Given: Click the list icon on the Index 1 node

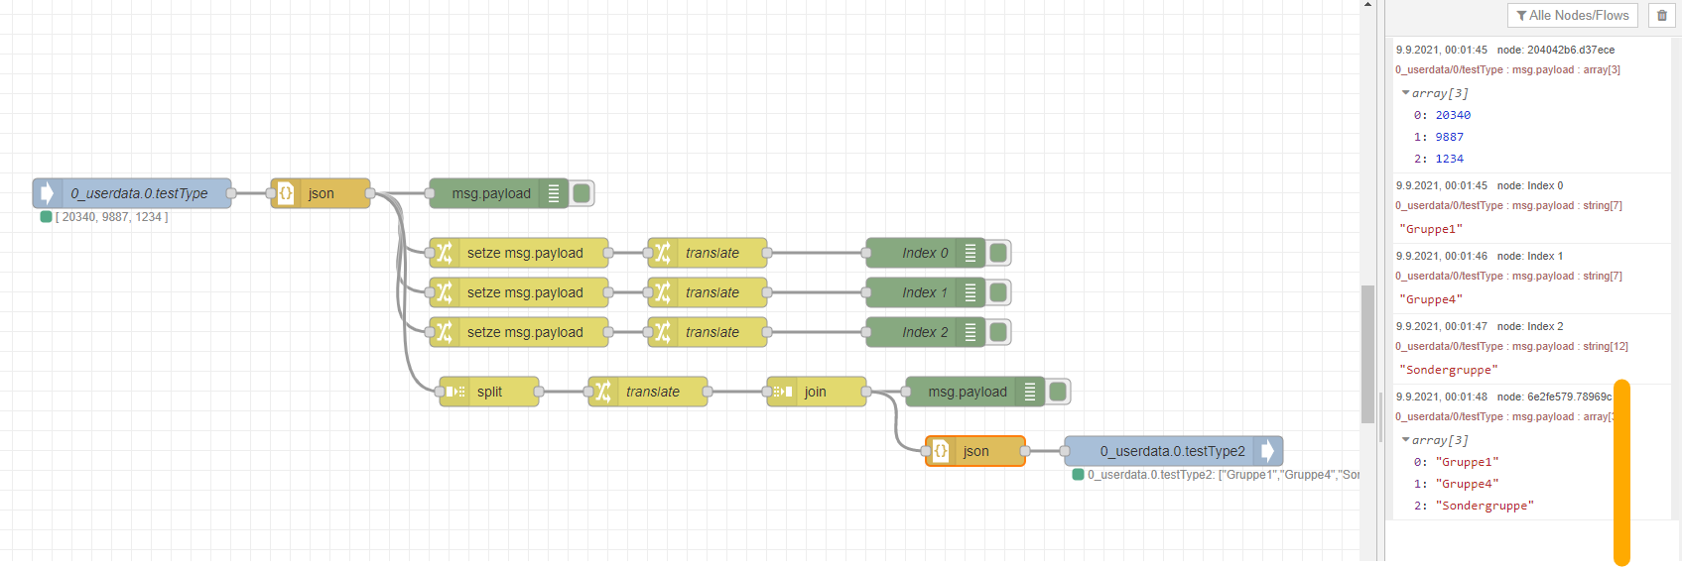Looking at the screenshot, I should (x=970, y=292).
